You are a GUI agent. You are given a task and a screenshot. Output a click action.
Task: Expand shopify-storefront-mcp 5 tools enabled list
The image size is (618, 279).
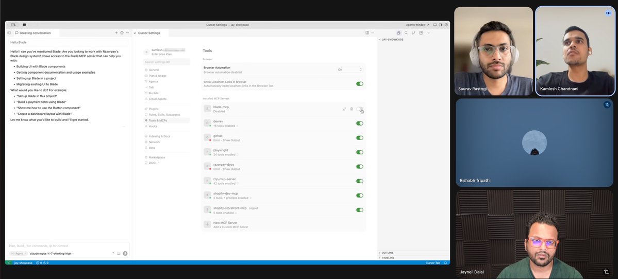click(x=225, y=213)
